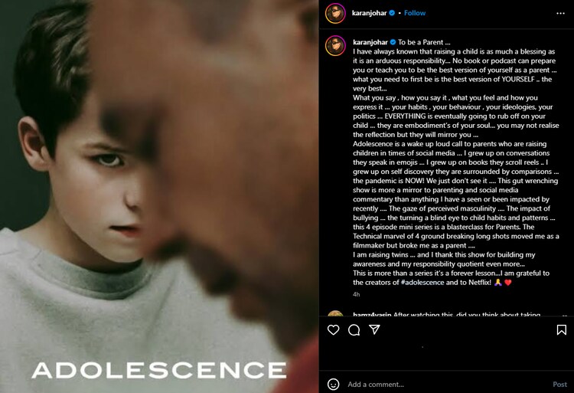
Task: Open comments via speech bubble icon
Action: point(354,330)
